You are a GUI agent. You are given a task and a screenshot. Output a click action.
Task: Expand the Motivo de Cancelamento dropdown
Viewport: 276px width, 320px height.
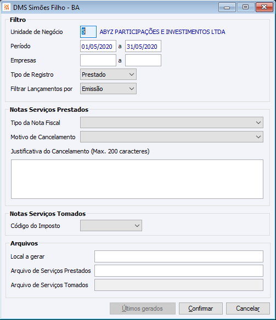172,137
